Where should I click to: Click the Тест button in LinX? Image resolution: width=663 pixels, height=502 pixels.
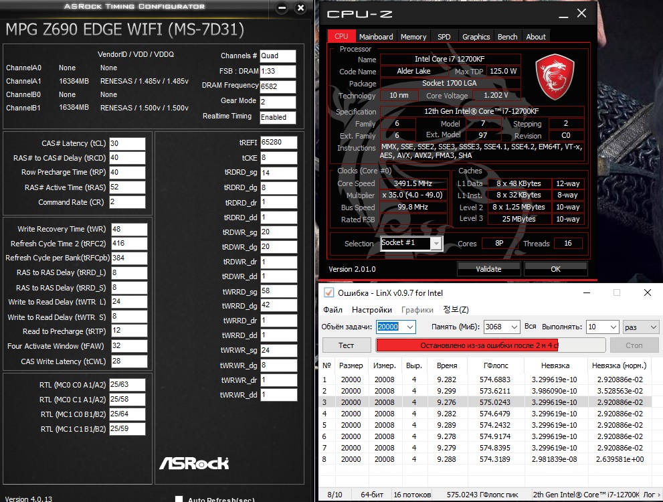coord(347,345)
